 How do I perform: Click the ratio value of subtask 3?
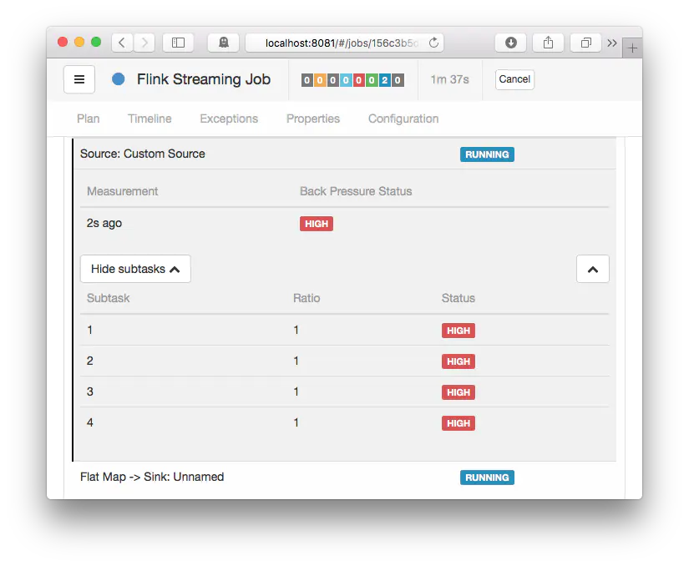(296, 392)
